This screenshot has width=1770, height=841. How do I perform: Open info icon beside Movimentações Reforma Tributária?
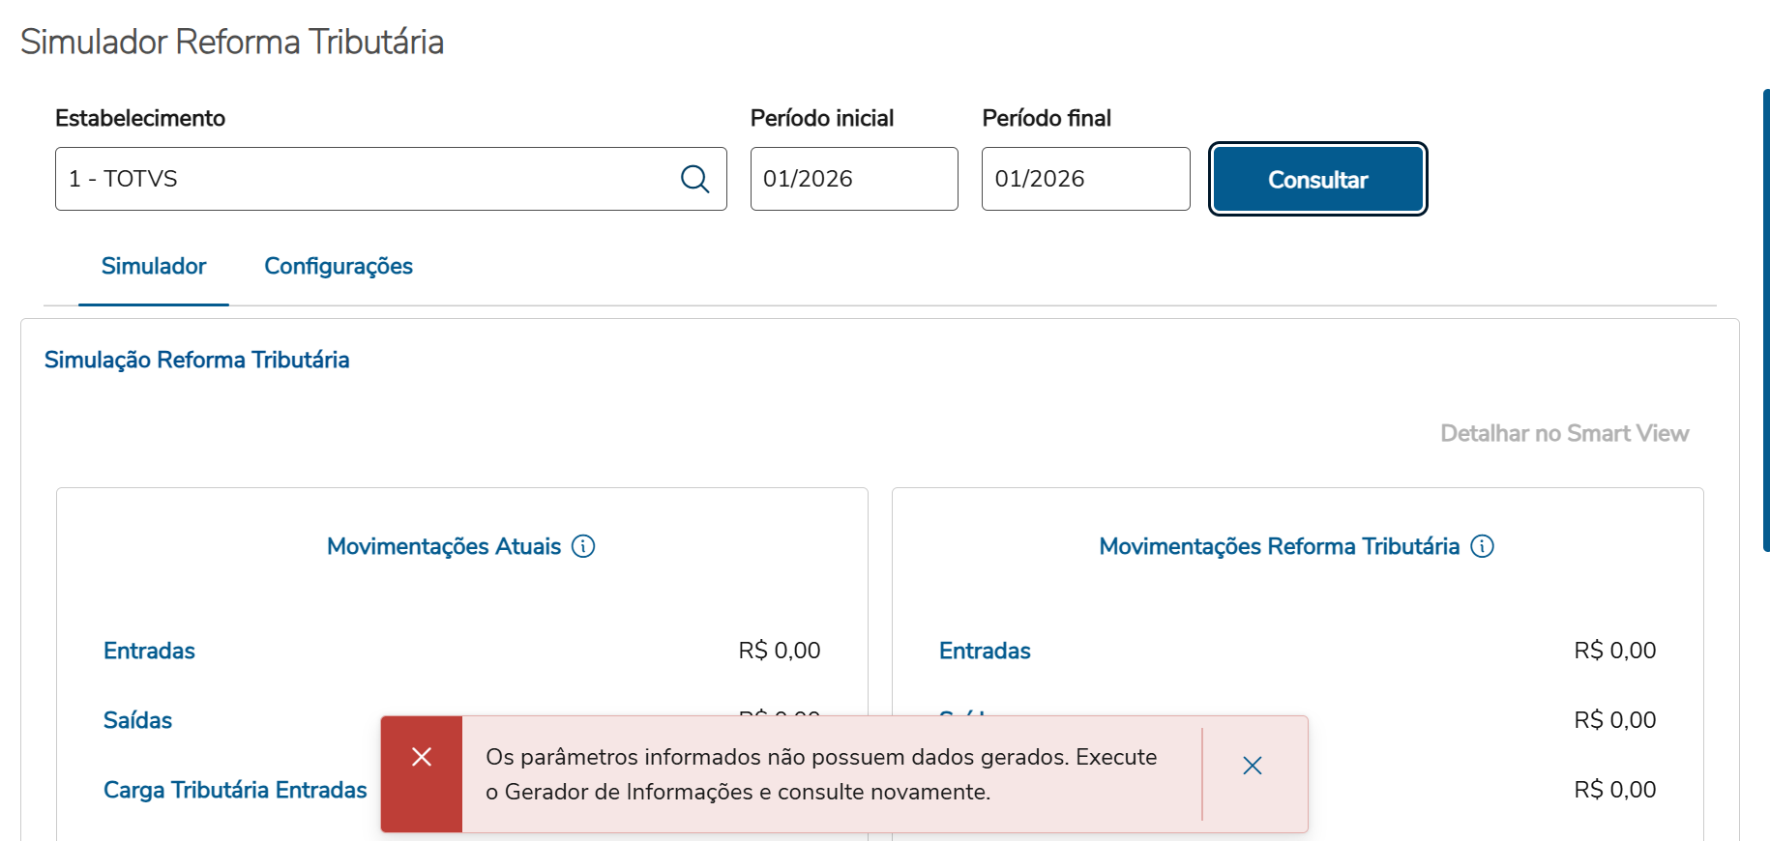coord(1482,546)
